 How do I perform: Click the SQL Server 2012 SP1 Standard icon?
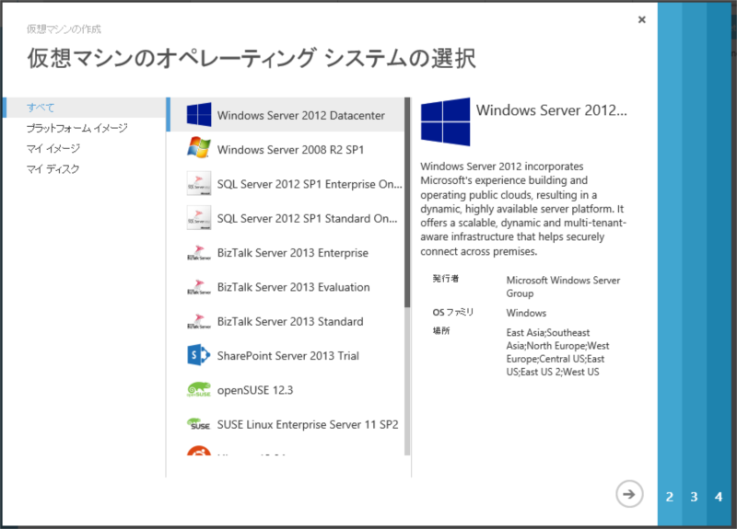(199, 218)
